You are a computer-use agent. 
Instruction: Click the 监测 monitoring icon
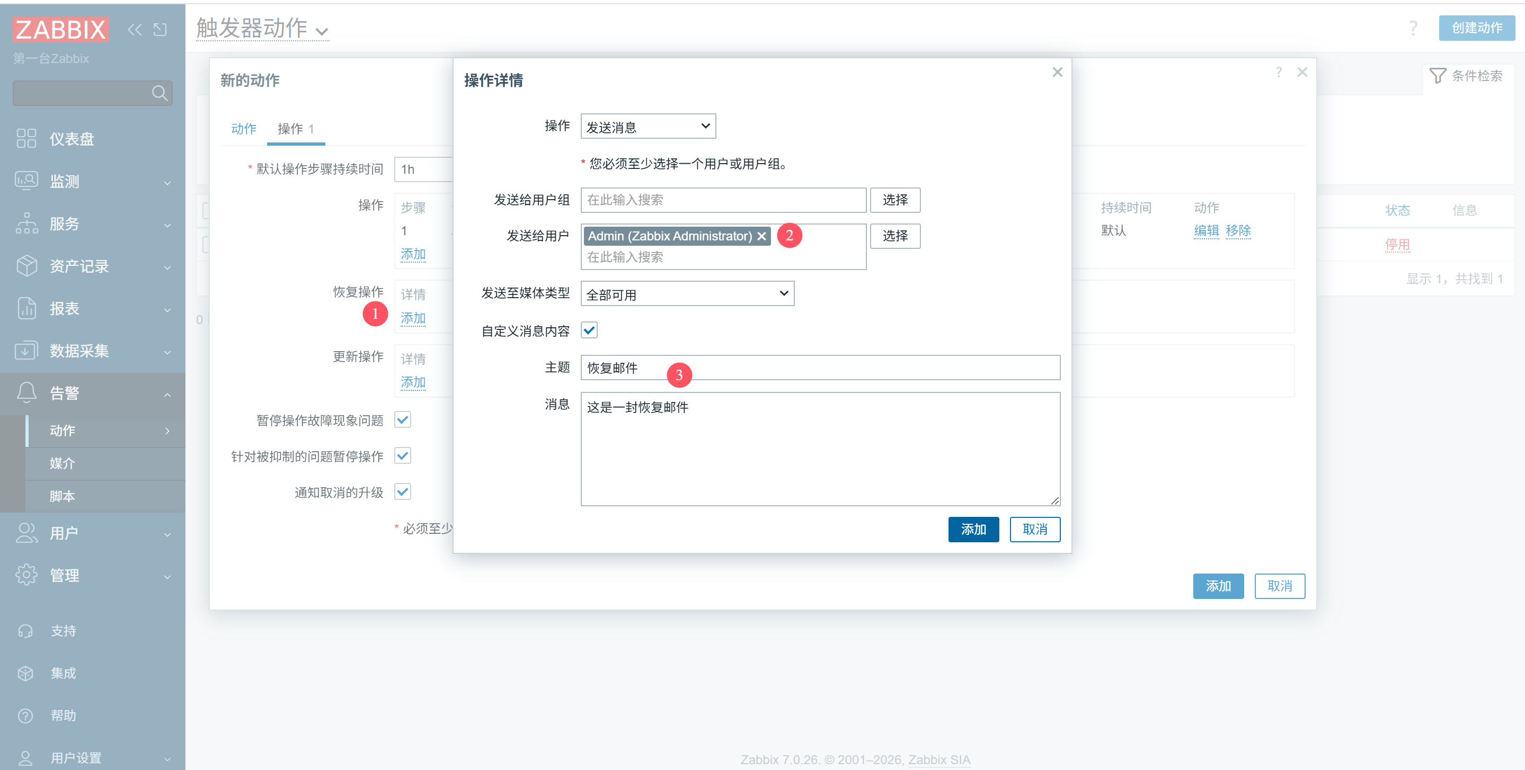(x=26, y=181)
